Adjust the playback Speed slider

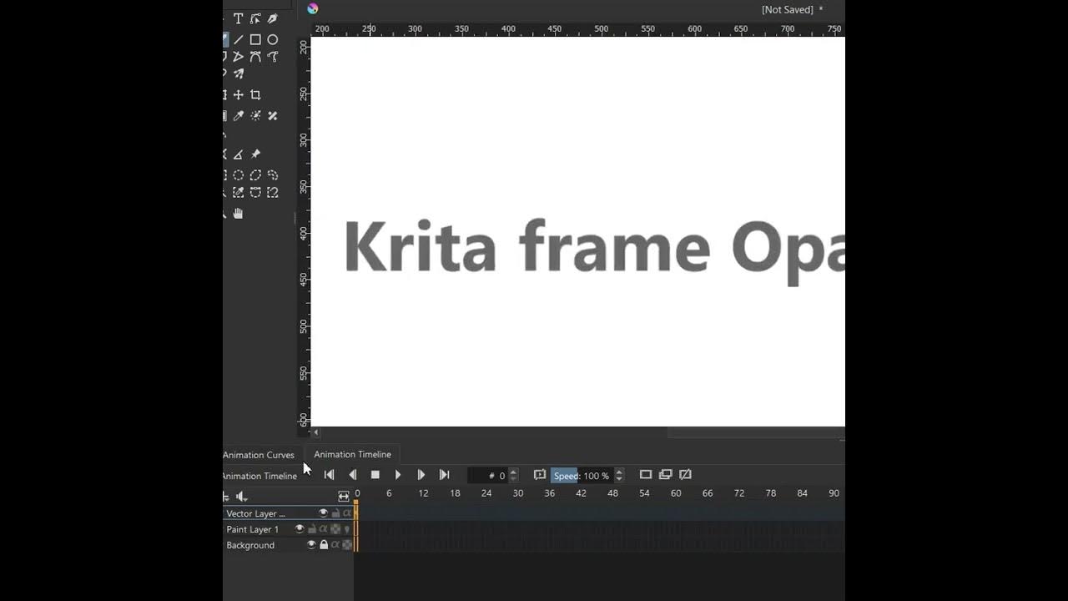tap(582, 476)
